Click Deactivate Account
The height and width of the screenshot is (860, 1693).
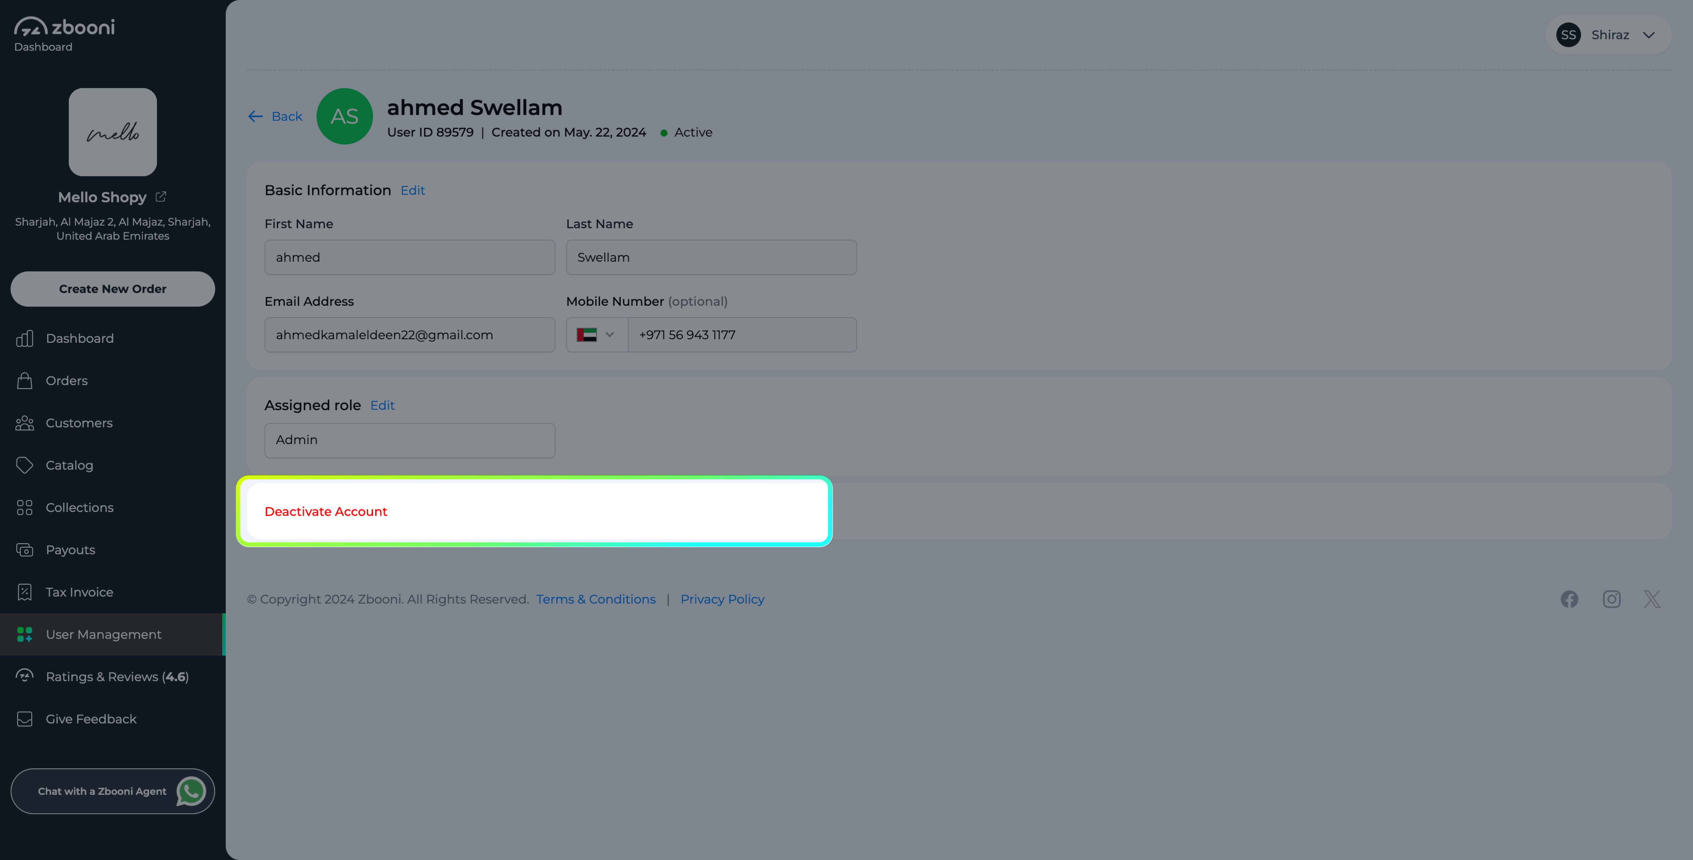[x=326, y=511]
